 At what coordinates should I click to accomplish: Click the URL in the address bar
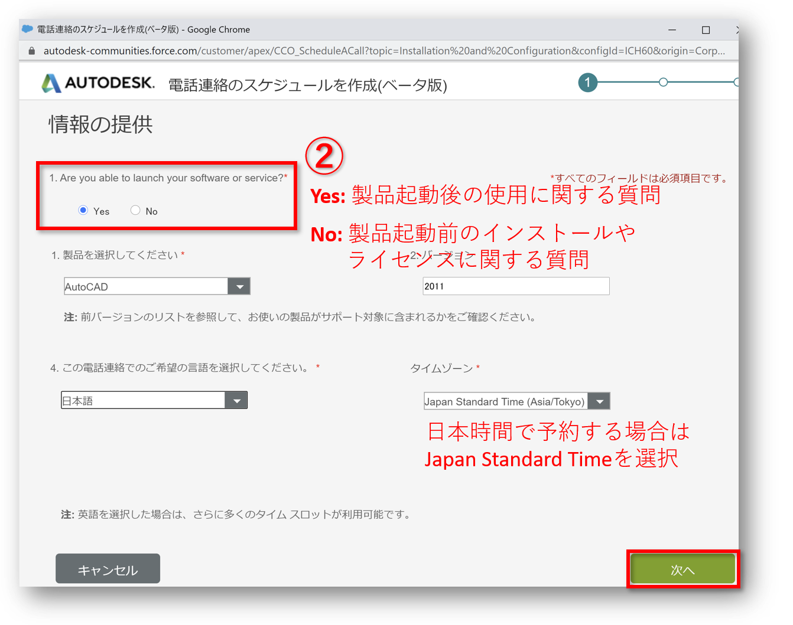[x=384, y=51]
